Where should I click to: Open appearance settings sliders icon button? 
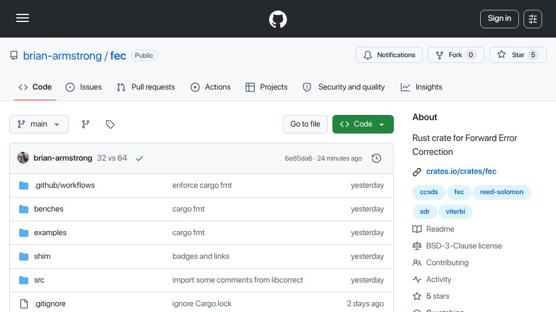pos(533,19)
